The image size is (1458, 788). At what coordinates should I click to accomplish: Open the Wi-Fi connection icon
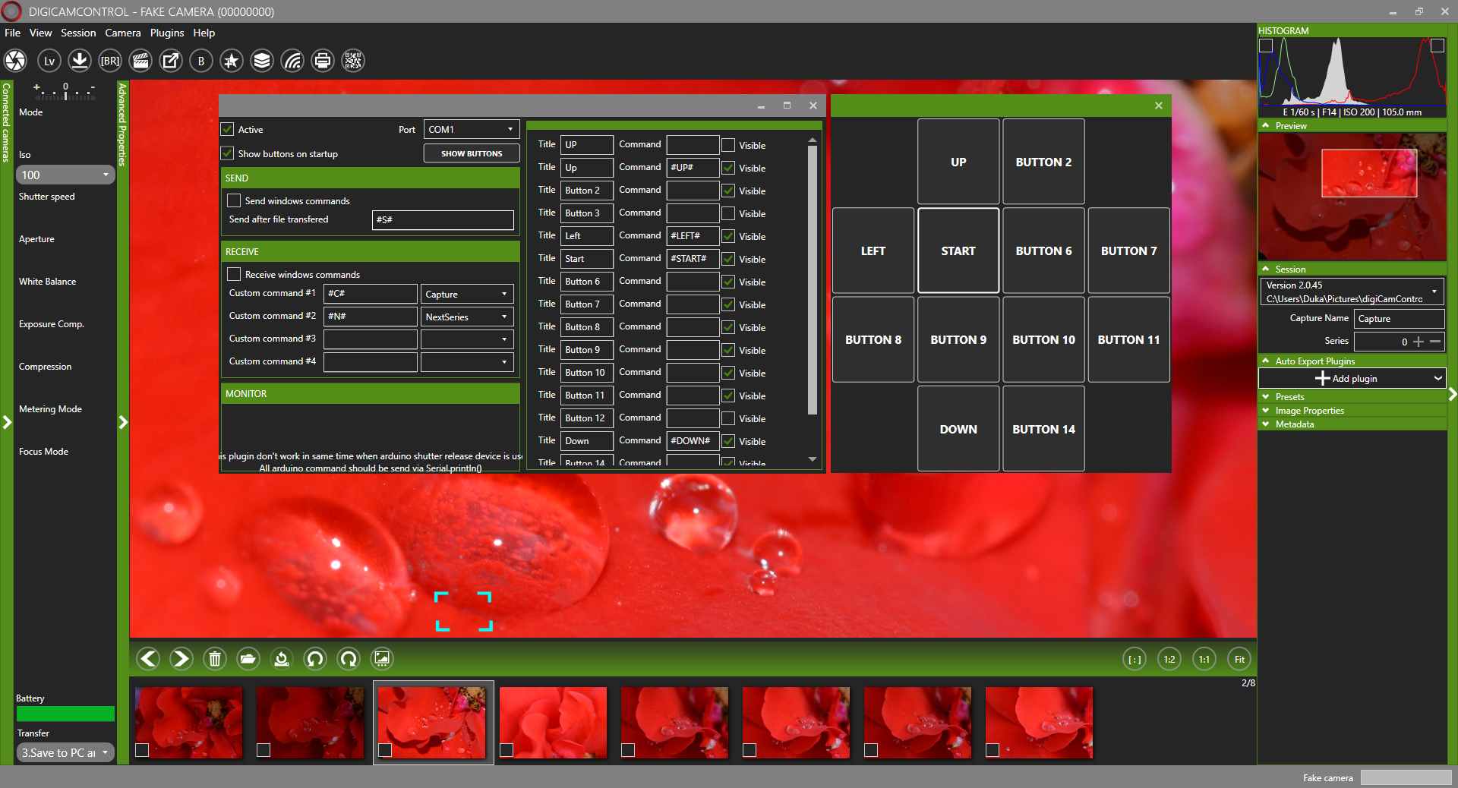(292, 61)
